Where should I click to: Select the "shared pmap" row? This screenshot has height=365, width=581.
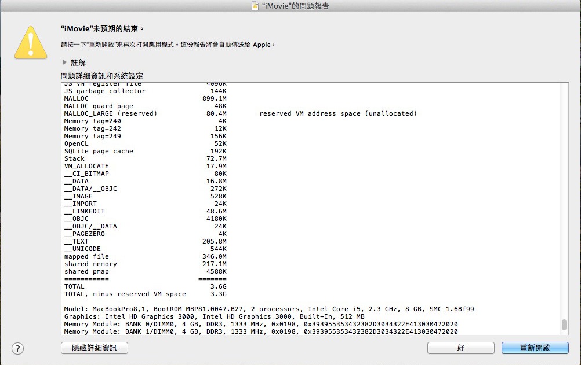pos(145,271)
